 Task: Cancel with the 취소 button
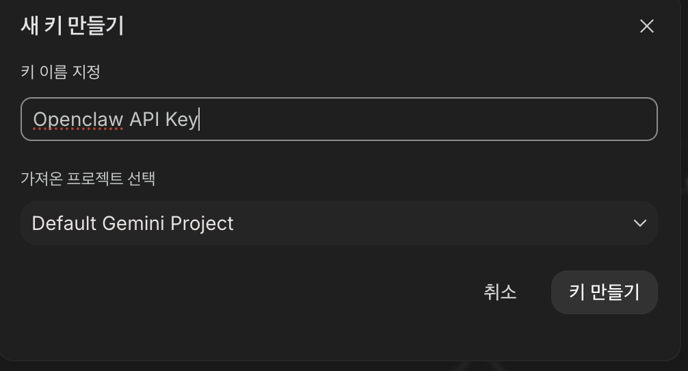(x=500, y=292)
